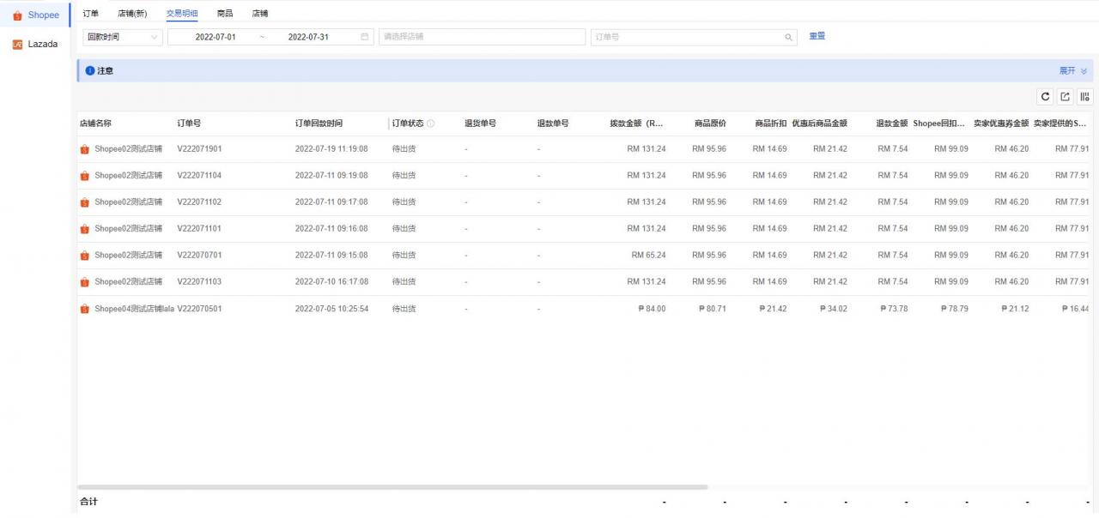Expand the notice banner via 展开
The image size is (1099, 518).
click(1068, 70)
